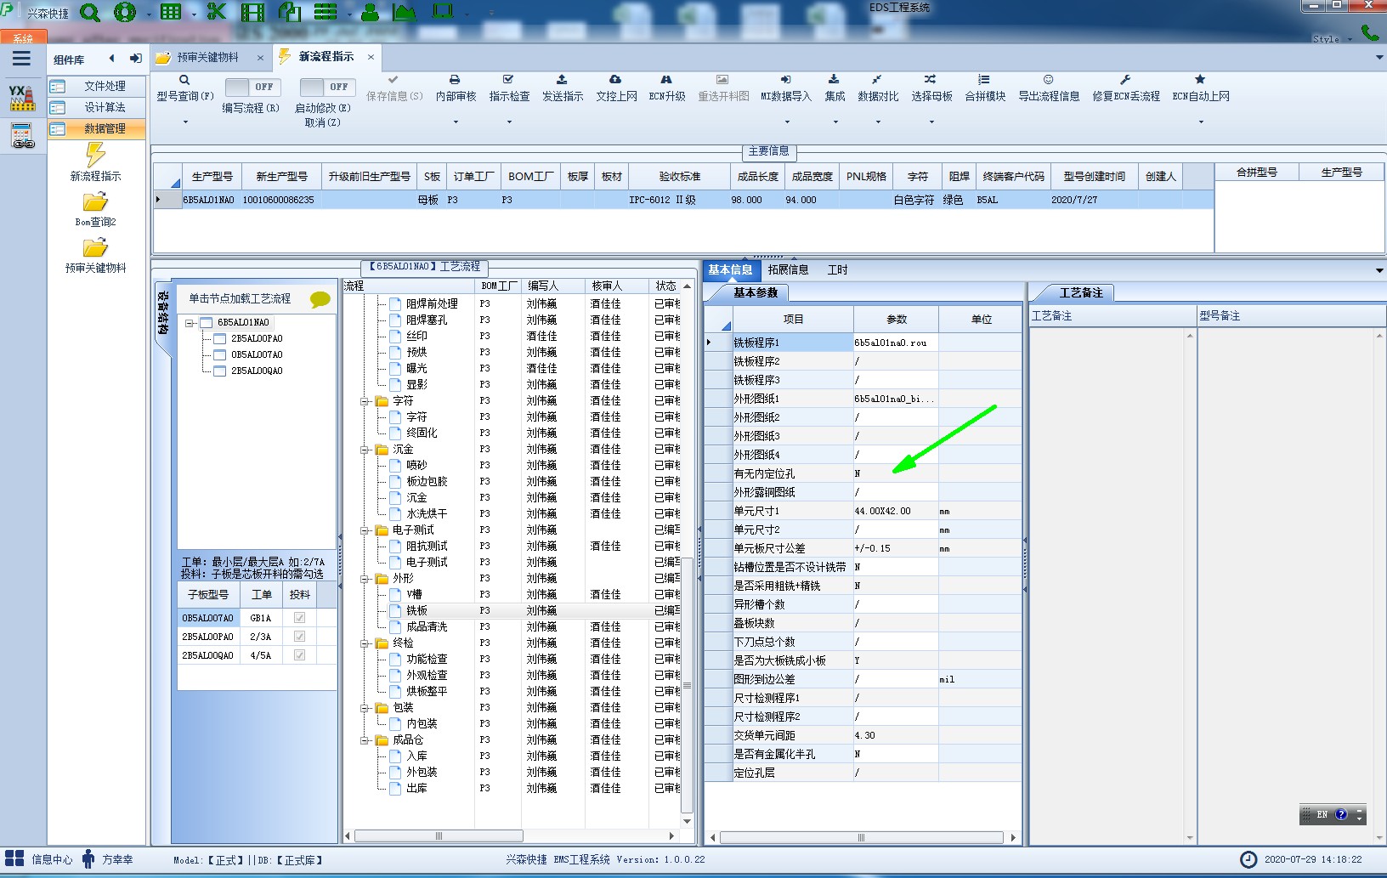Switch to the 拓展信息 tab
This screenshot has width=1387, height=878.
(788, 269)
